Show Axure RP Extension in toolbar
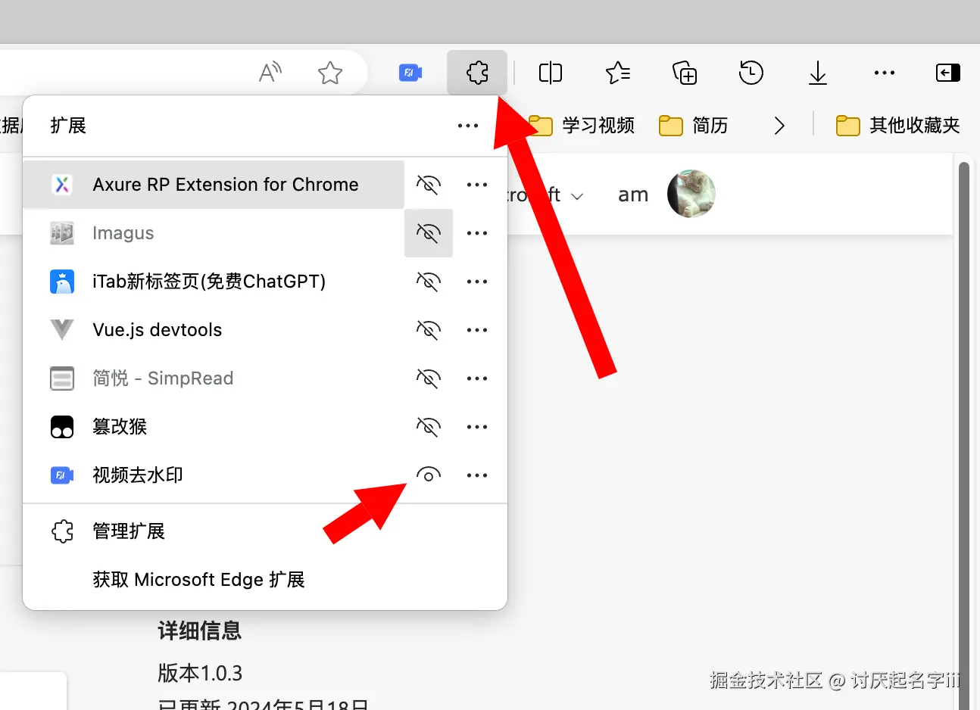The image size is (980, 710). click(429, 185)
